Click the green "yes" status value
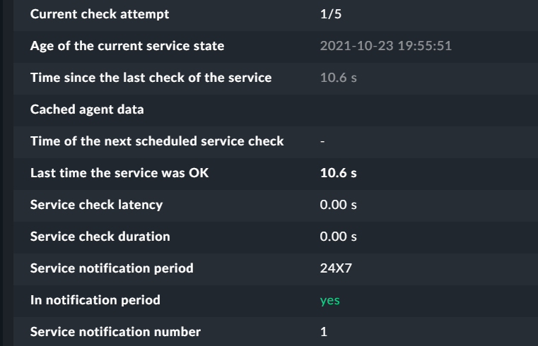The height and width of the screenshot is (346, 538). (x=329, y=300)
